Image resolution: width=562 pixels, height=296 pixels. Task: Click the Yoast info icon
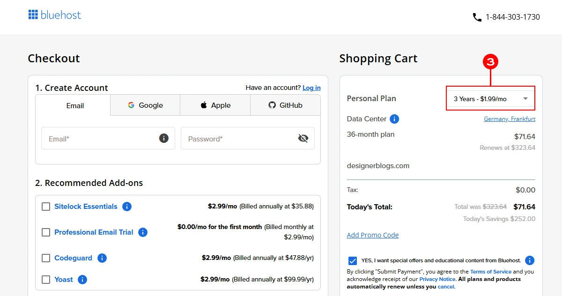pyautogui.click(x=82, y=279)
